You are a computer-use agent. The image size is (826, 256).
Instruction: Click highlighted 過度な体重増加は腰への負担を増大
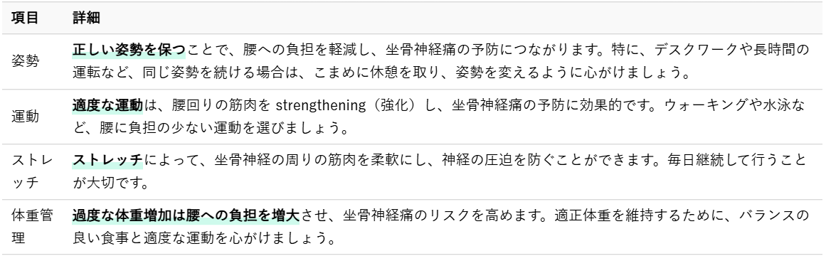click(186, 215)
